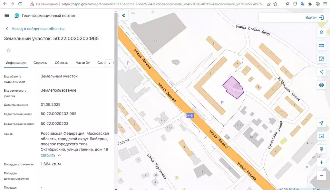
Task: Share the current map view
Action: point(321,72)
